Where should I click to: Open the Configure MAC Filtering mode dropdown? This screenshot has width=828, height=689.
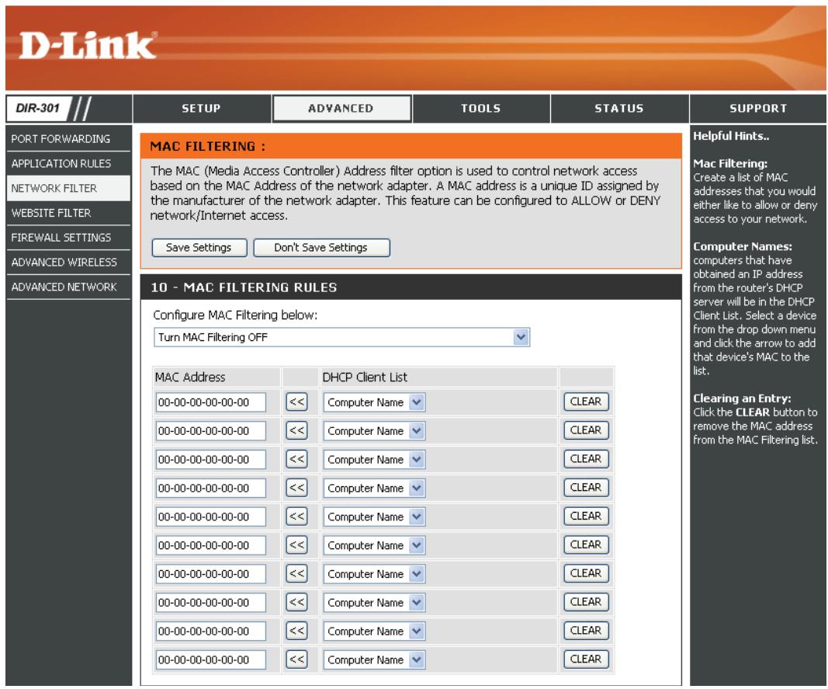click(x=341, y=337)
